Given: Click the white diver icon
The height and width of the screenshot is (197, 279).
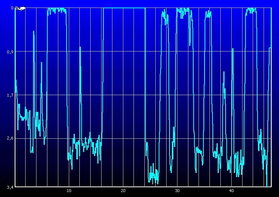Looking at the screenshot, I should tap(21, 9).
